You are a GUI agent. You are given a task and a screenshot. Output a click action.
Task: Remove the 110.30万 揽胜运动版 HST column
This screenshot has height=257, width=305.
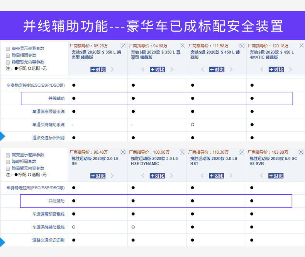(x=242, y=152)
